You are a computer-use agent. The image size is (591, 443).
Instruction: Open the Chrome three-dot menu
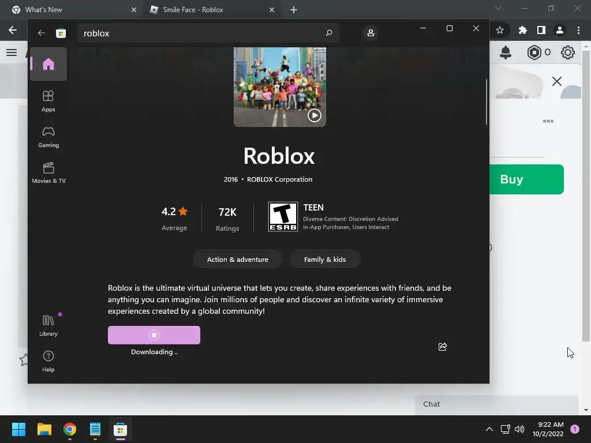point(578,30)
